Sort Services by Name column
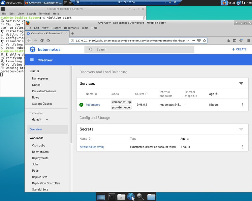Screen dimensions: 252x201 click(x=91, y=94)
